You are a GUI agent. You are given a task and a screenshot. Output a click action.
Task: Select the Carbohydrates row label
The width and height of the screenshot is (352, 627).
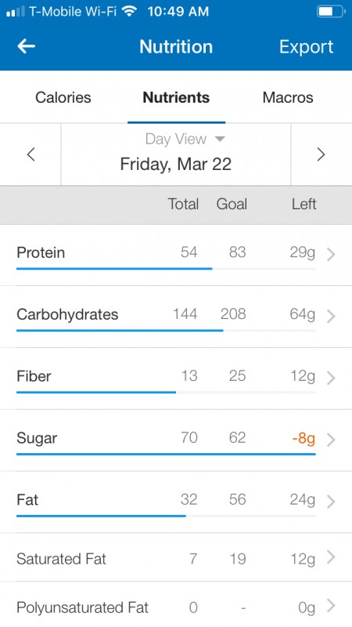pyautogui.click(x=67, y=314)
